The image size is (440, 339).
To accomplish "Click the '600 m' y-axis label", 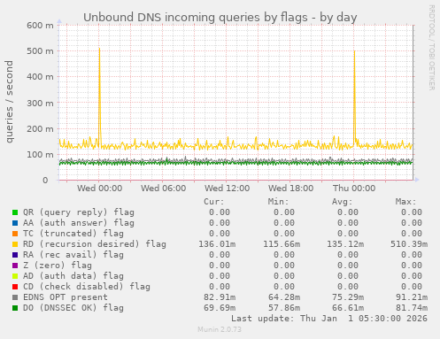I will (x=41, y=26).
